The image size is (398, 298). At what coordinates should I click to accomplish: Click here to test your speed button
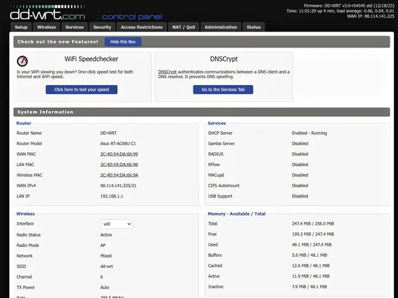pyautogui.click(x=82, y=89)
